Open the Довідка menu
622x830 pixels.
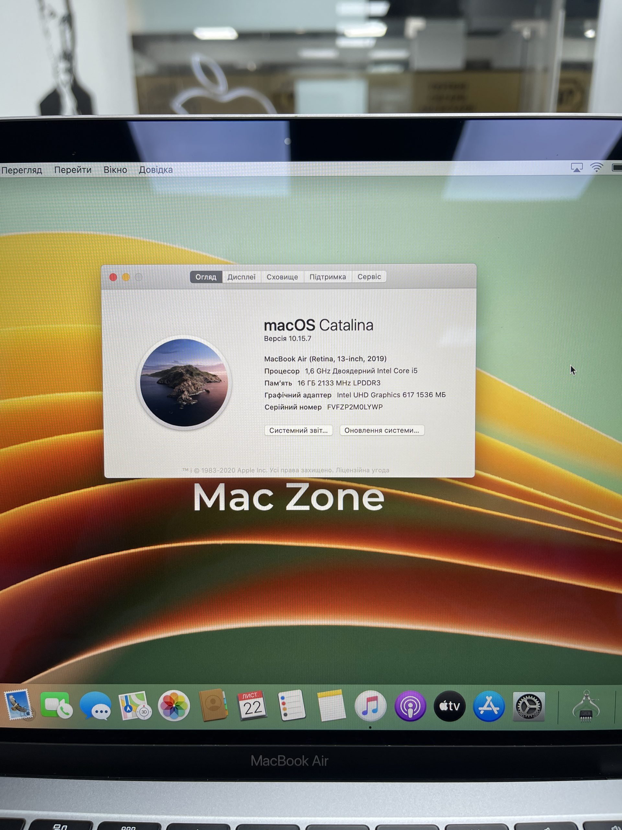click(x=156, y=170)
